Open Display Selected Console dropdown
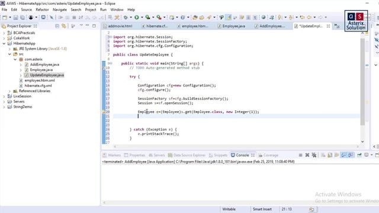 (x=371, y=155)
